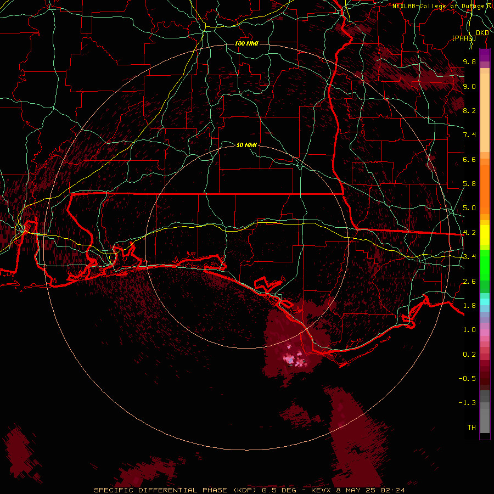Click the DKD product label
This screenshot has width=494, height=494.
(482, 33)
